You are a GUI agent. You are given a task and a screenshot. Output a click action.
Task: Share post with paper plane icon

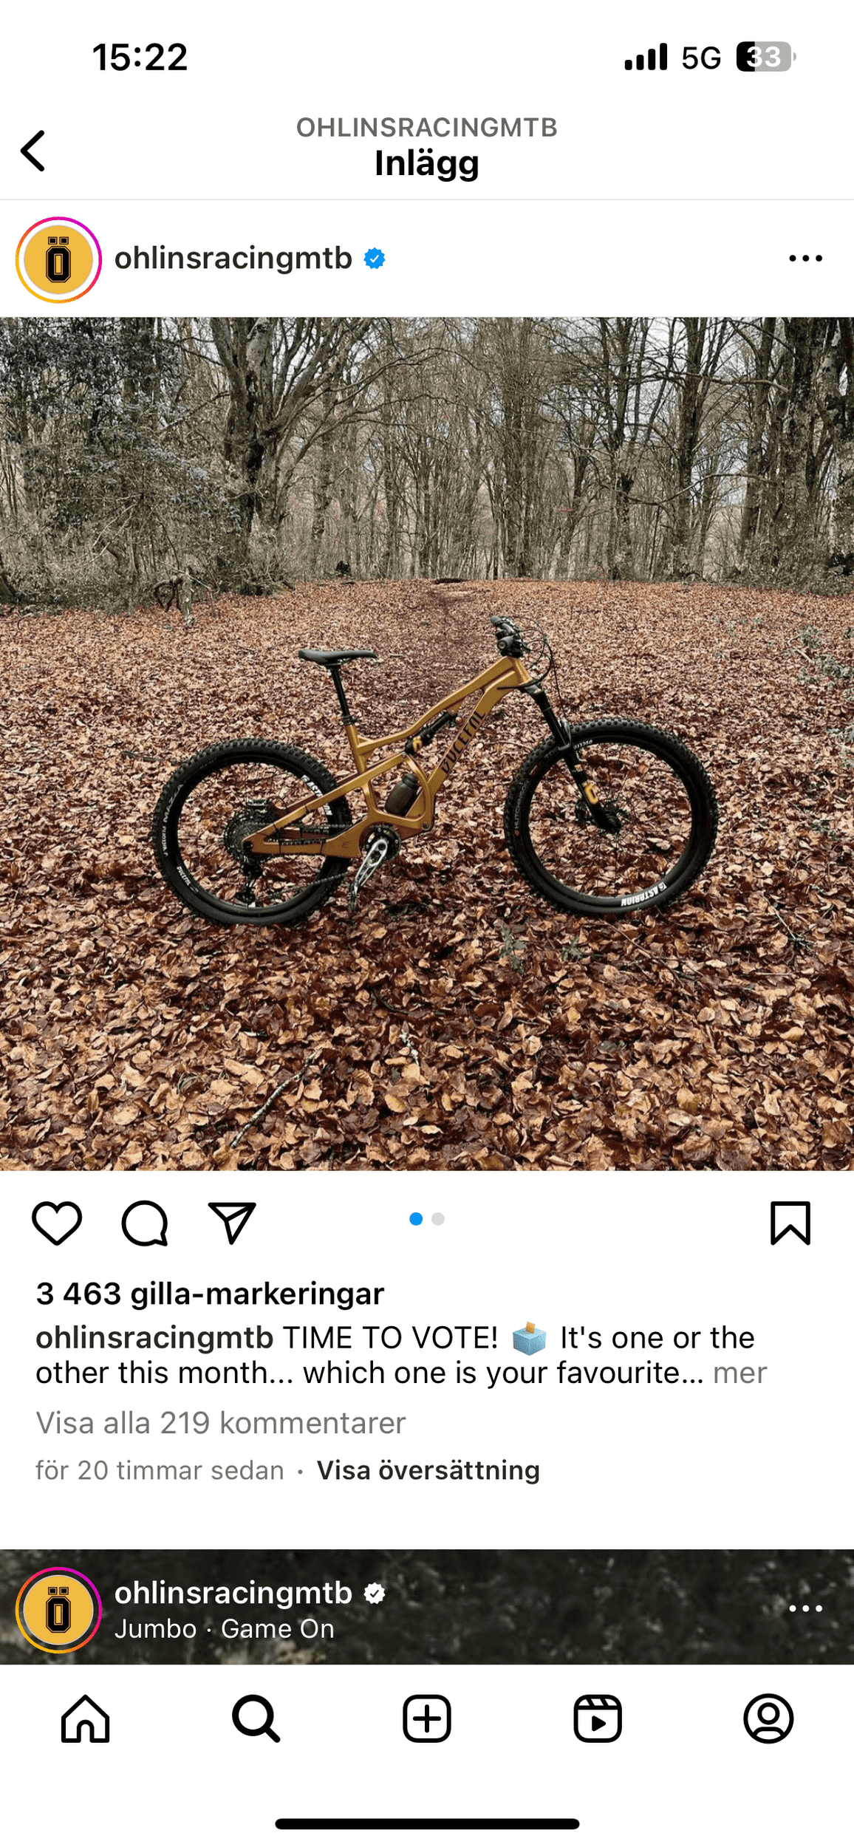(232, 1223)
